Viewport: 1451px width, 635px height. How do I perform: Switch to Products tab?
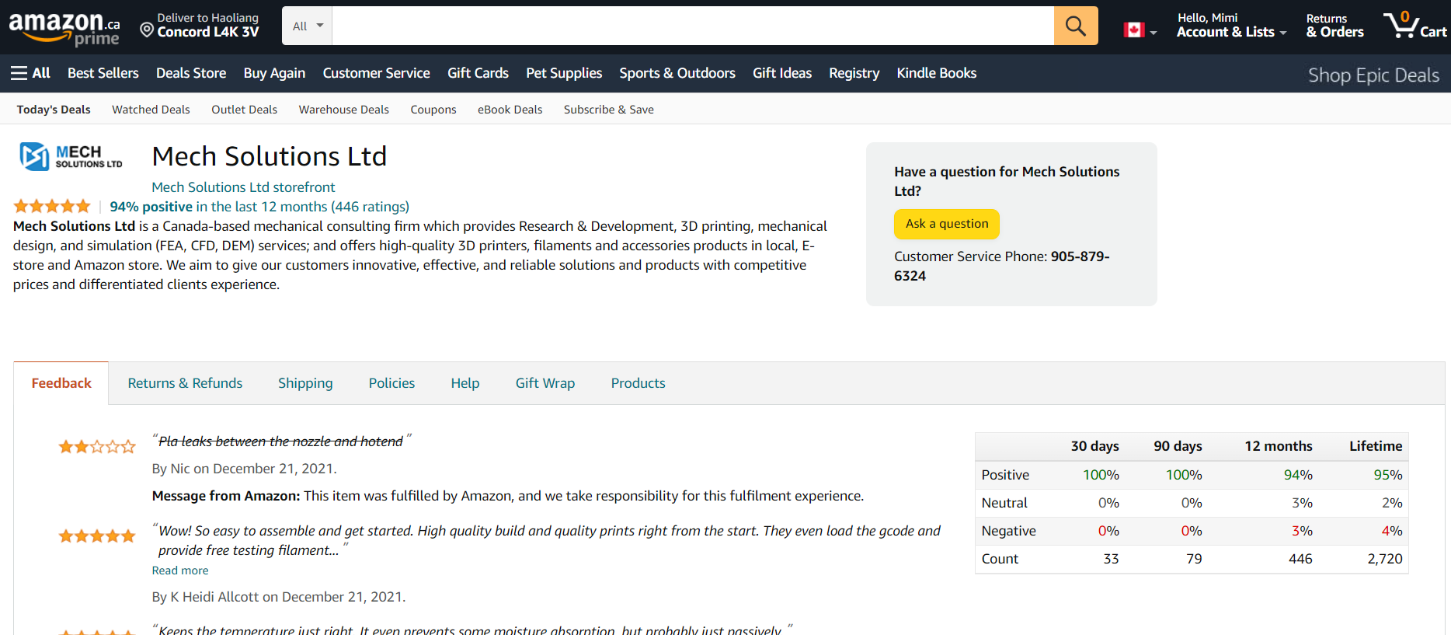[638, 383]
